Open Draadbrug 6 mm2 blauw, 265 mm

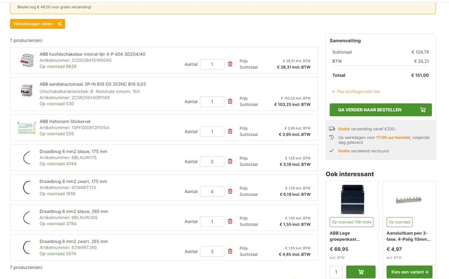coord(74,212)
